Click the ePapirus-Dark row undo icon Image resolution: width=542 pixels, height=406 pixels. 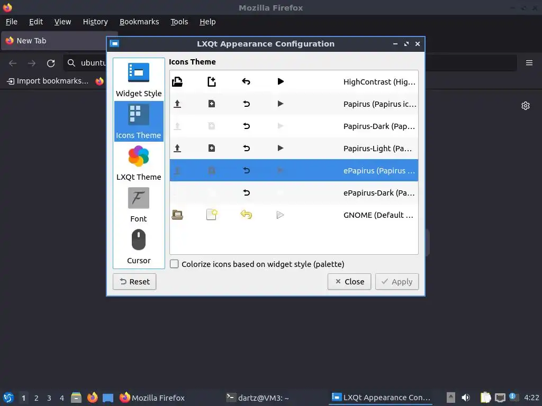coord(246,192)
